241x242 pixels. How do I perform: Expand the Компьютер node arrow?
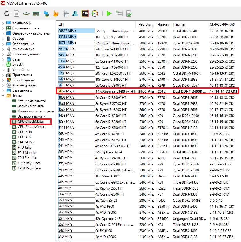pyautogui.click(x=3, y=23)
